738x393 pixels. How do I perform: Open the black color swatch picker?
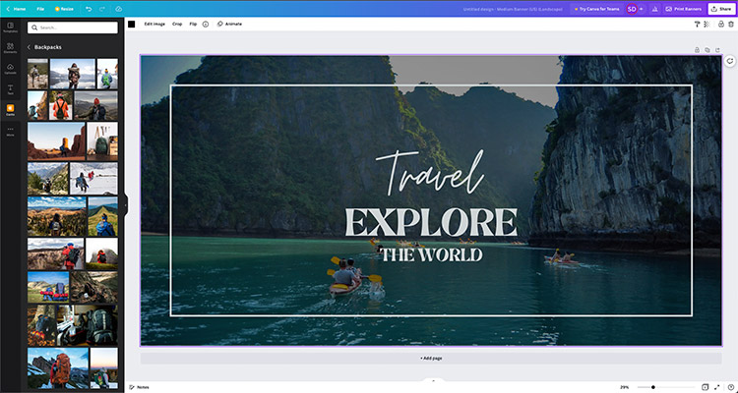point(131,23)
